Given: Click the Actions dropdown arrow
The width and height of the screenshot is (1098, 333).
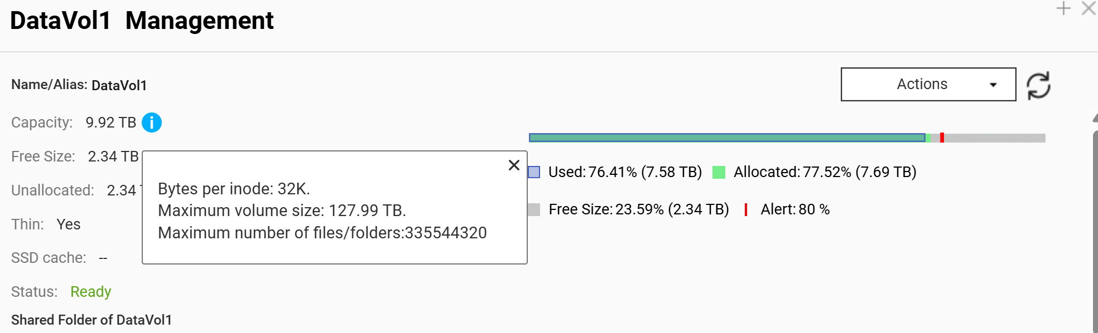Looking at the screenshot, I should (x=993, y=85).
